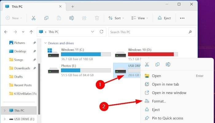Select This PC in navigation pane
215x123 pixels.
(x=19, y=110)
